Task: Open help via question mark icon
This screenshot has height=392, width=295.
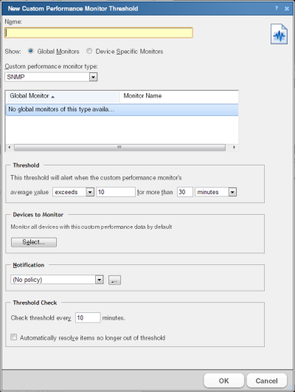Action: 277,8
